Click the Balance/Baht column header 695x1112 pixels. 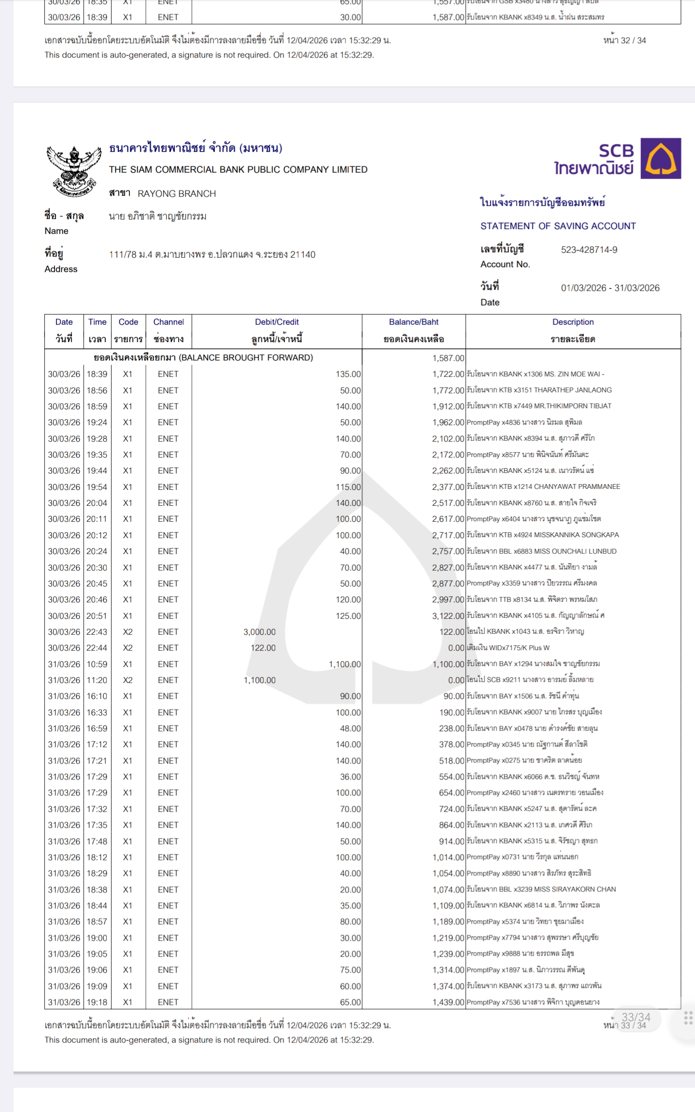tap(414, 331)
